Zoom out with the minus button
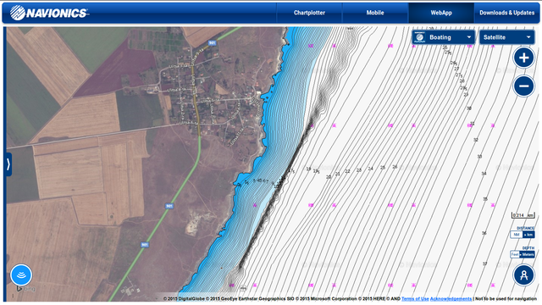Viewport: 542px width, 305px height. tap(523, 86)
